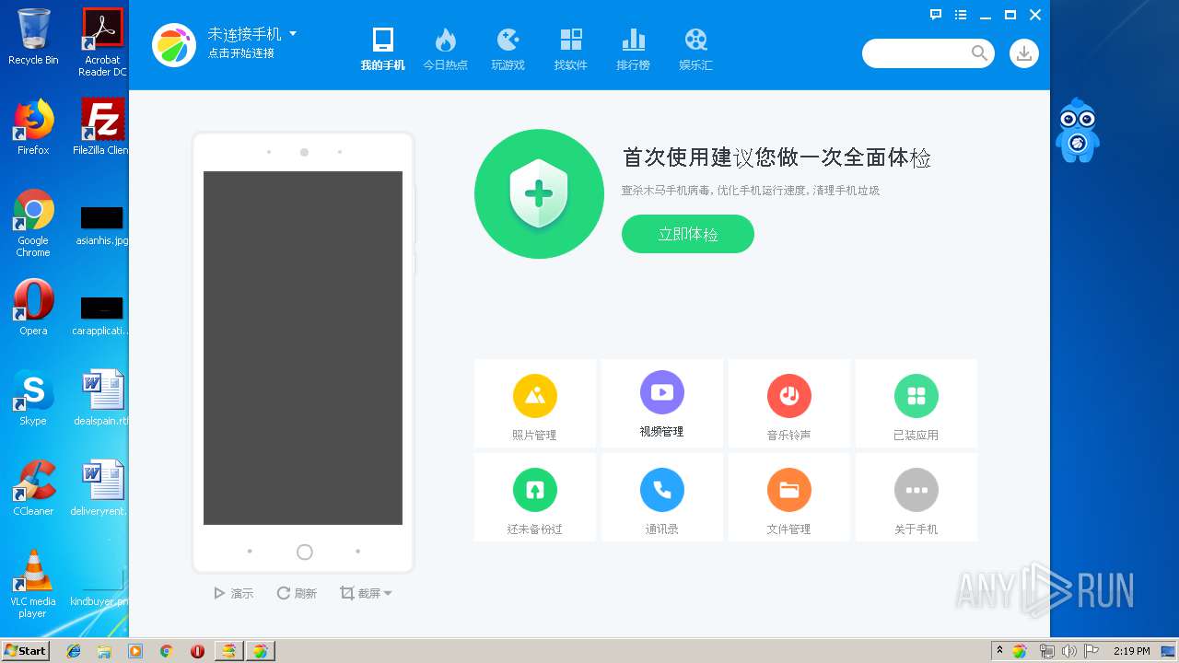
Task: Open the 我的手机 tab
Action: pyautogui.click(x=382, y=49)
